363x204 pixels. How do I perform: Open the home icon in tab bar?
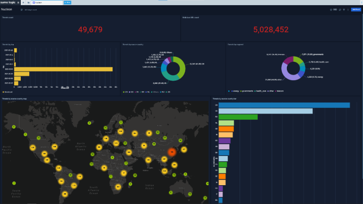point(24,2)
